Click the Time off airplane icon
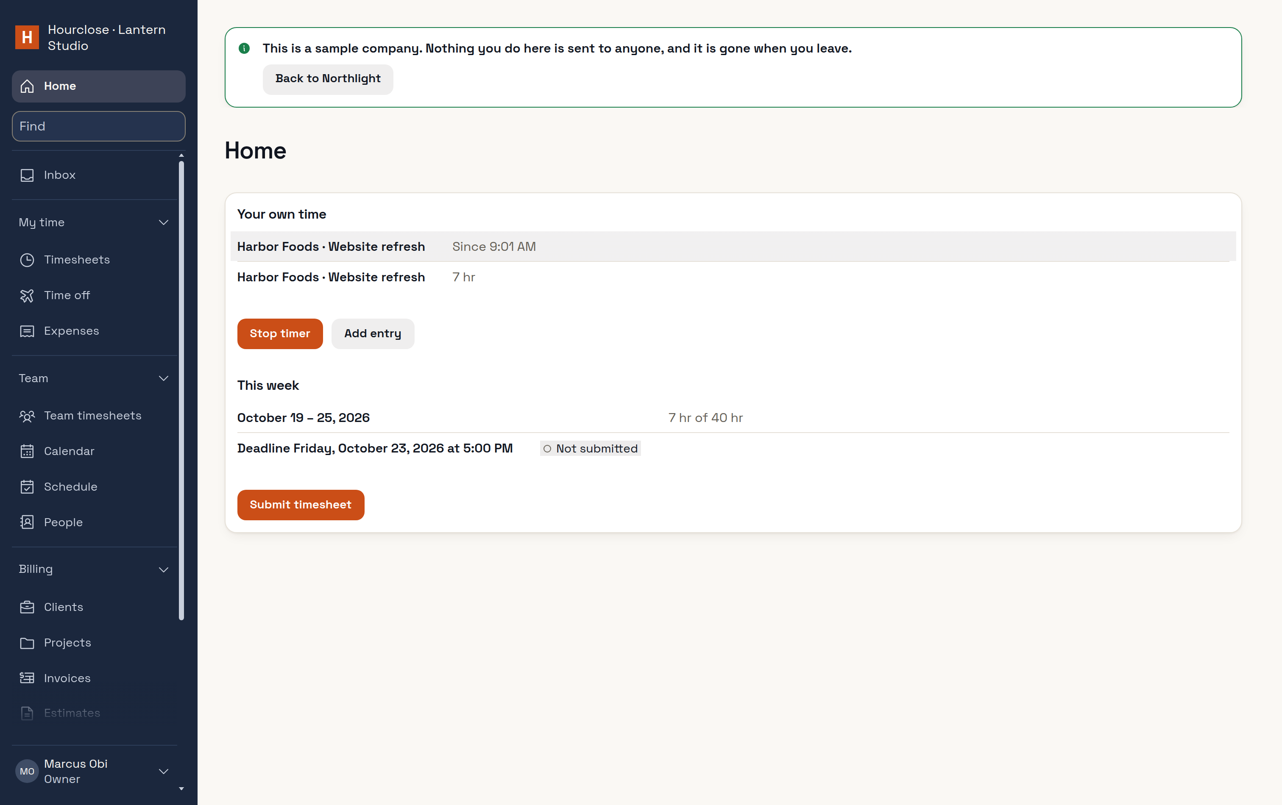 [27, 295]
